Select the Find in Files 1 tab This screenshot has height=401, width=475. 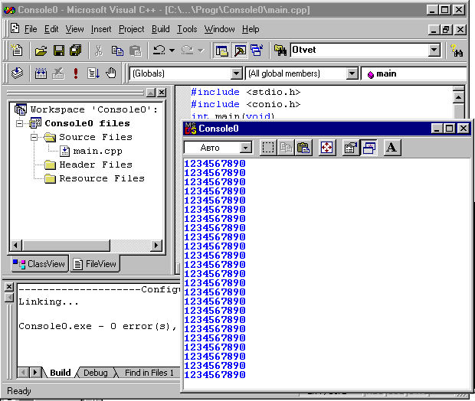(x=149, y=373)
